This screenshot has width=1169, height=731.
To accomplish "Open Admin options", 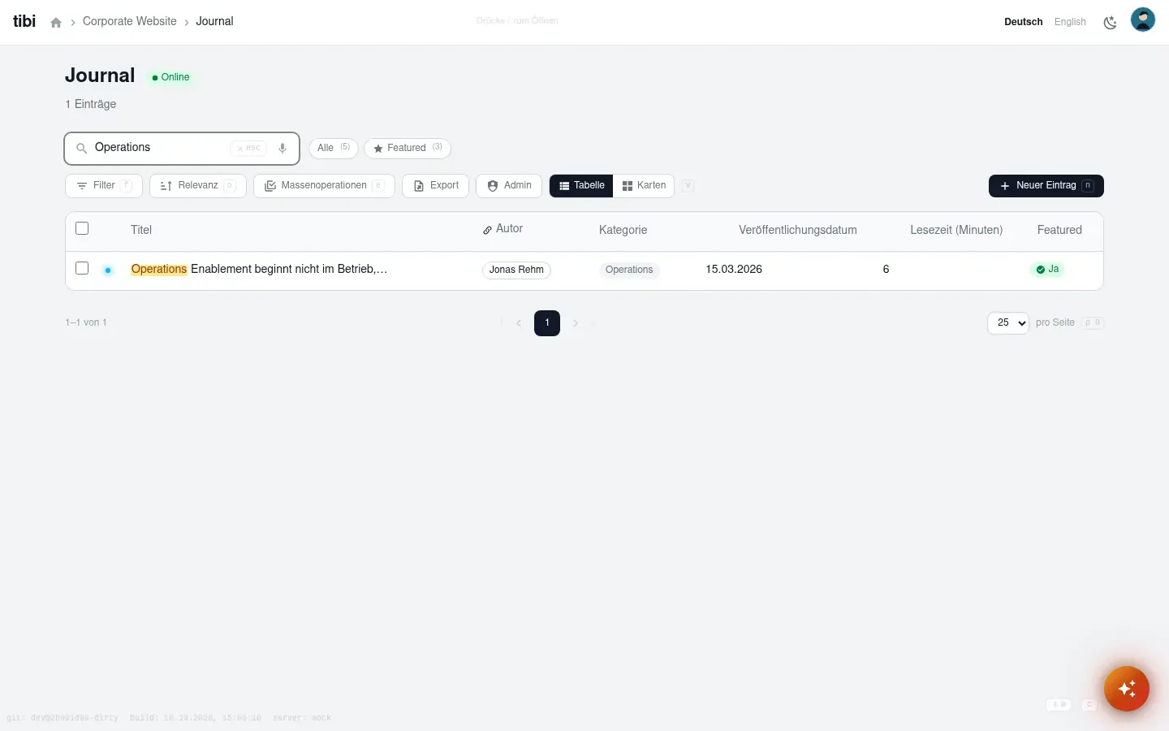I will tap(509, 186).
